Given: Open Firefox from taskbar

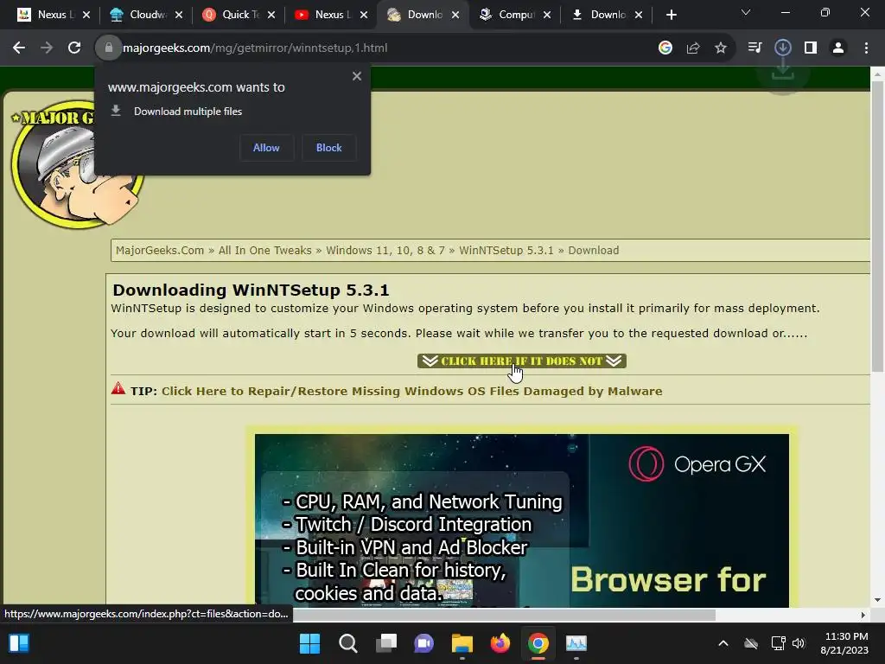Looking at the screenshot, I should click(500, 643).
